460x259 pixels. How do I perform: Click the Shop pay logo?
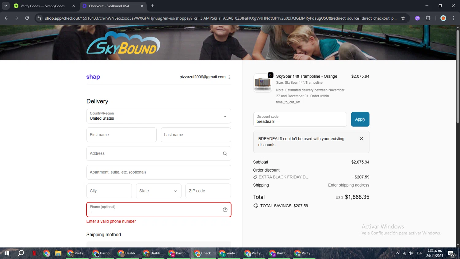[x=93, y=77]
